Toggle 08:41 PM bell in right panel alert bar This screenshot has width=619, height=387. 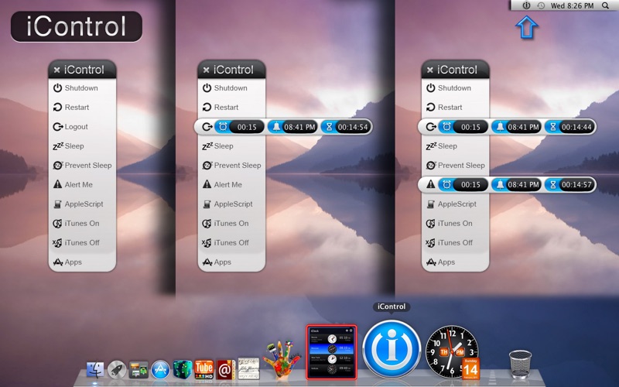pyautogui.click(x=516, y=184)
